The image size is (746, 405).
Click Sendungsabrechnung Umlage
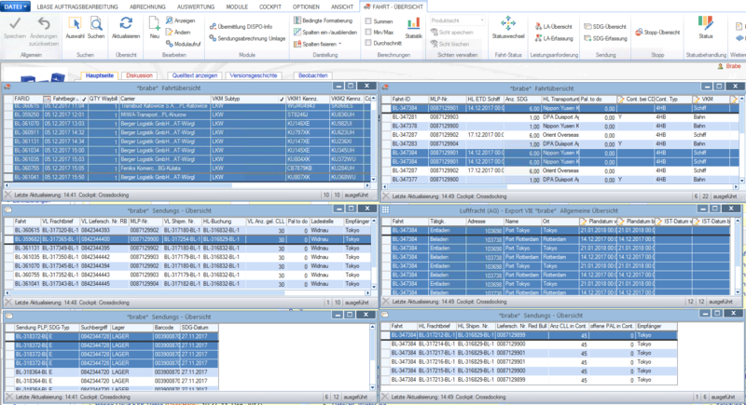pyautogui.click(x=247, y=38)
